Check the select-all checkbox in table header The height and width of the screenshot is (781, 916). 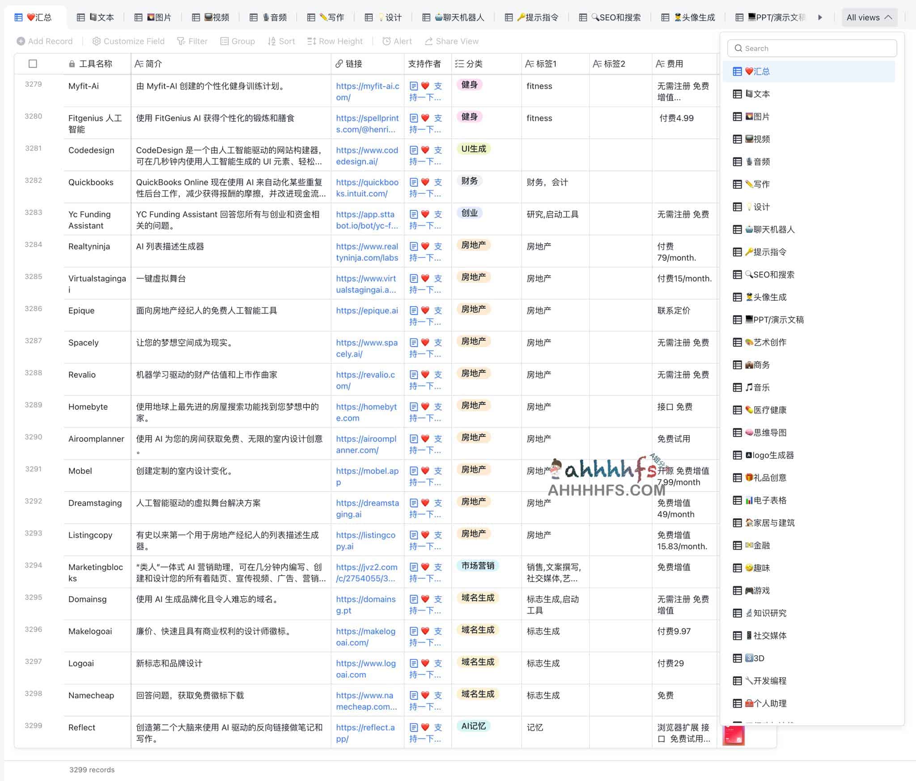point(34,64)
